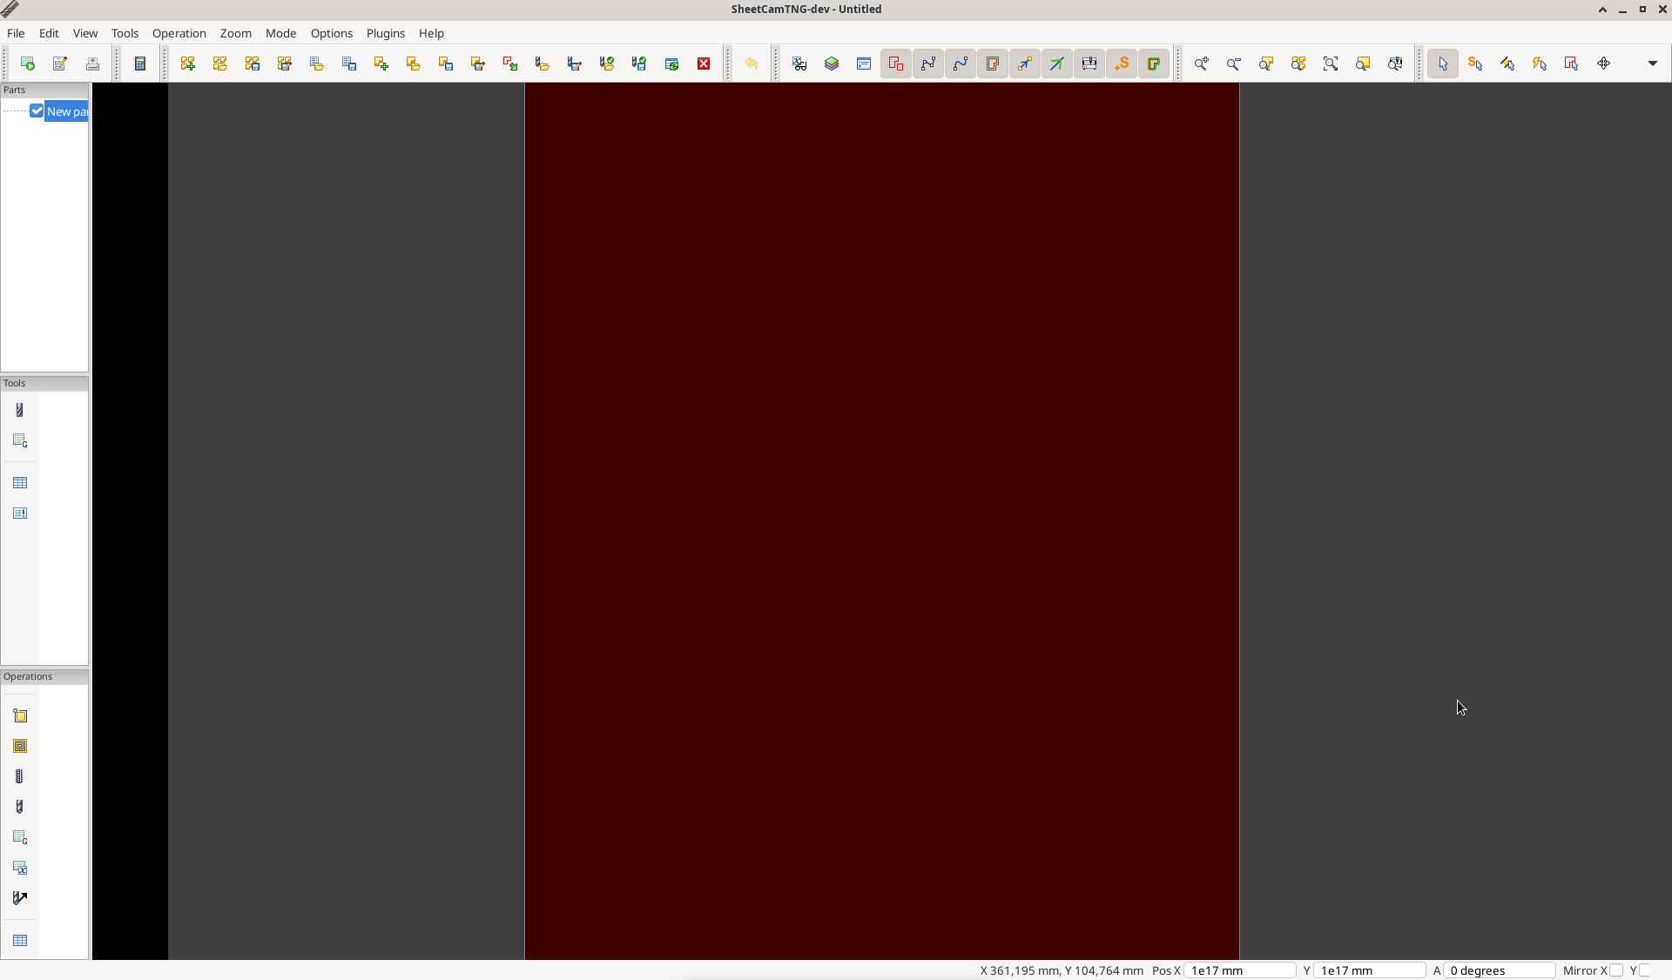This screenshot has height=980, width=1672.
Task: Click the angle A degrees field
Action: pyautogui.click(x=1498, y=970)
